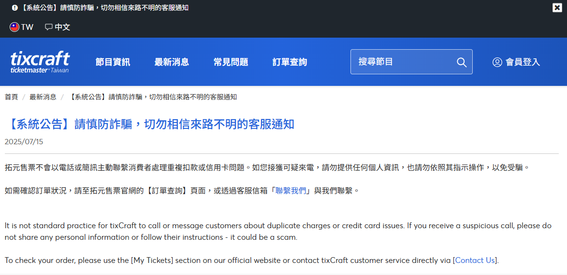This screenshot has width=567, height=275.
Task: Click the magnifying glass search icon
Action: pyautogui.click(x=461, y=62)
